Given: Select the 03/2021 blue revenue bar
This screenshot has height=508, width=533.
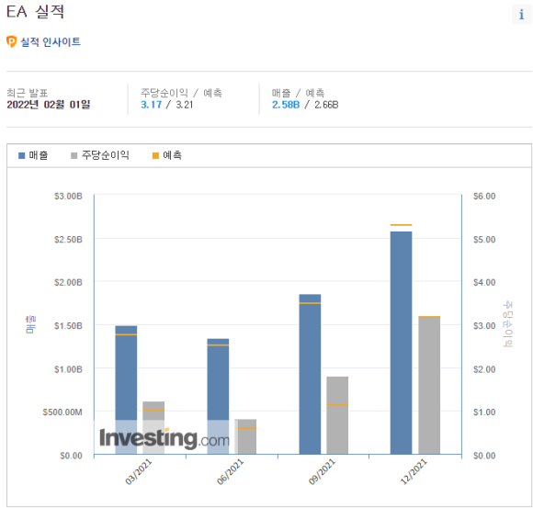Looking at the screenshot, I should pyautogui.click(x=126, y=389).
